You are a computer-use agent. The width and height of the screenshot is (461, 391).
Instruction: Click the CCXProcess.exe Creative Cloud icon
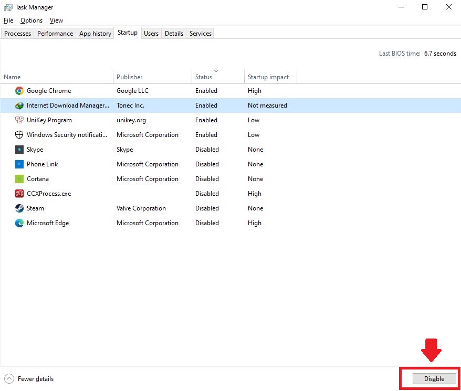19,194
